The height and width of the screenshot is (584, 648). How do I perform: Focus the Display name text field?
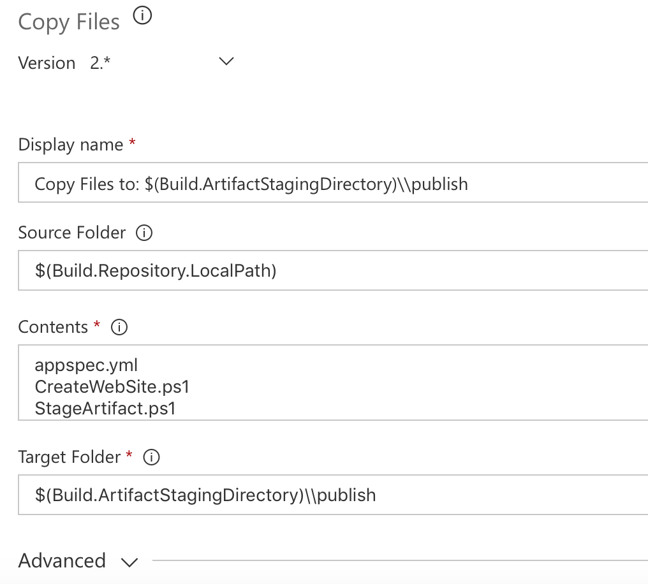point(332,184)
